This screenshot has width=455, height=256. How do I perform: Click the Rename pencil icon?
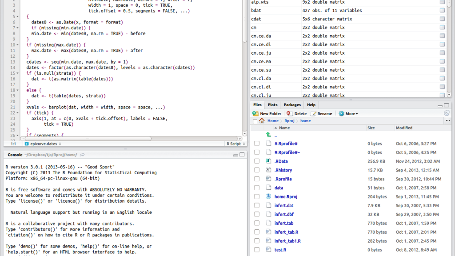(313, 113)
